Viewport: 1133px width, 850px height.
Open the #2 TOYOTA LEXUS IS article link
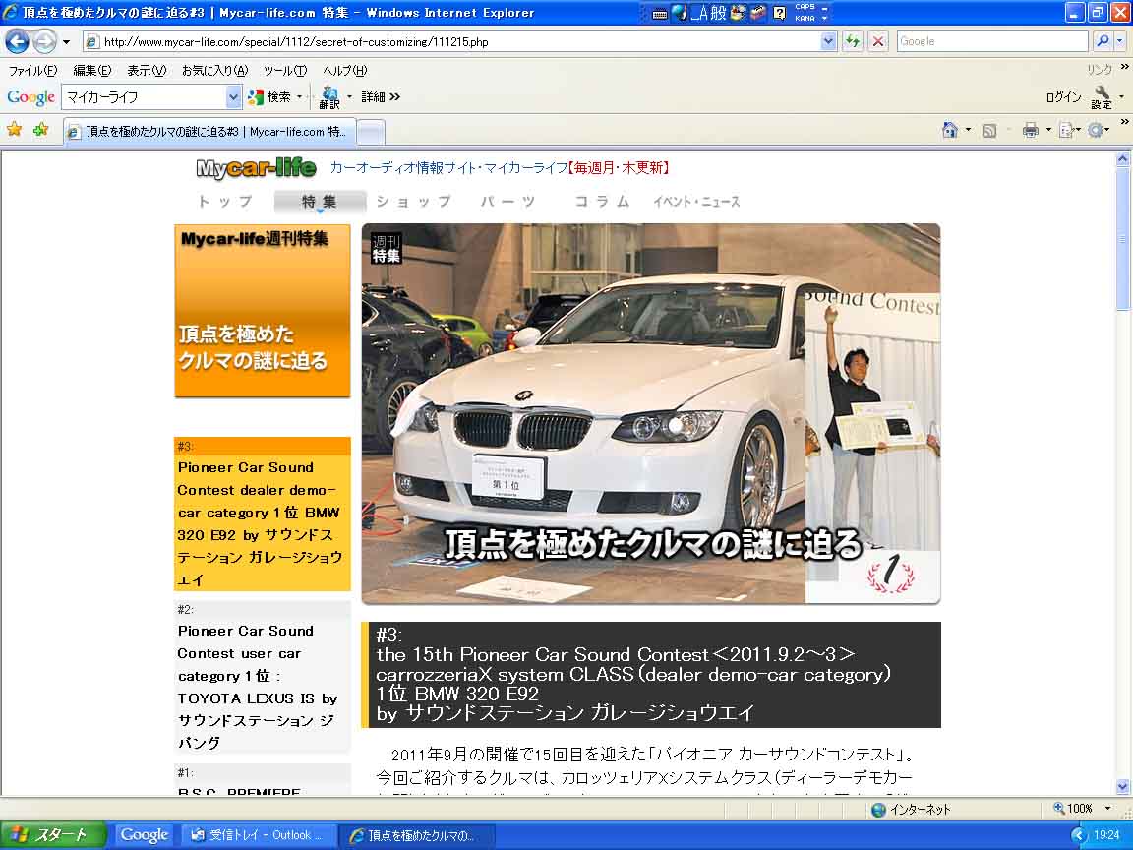point(258,687)
